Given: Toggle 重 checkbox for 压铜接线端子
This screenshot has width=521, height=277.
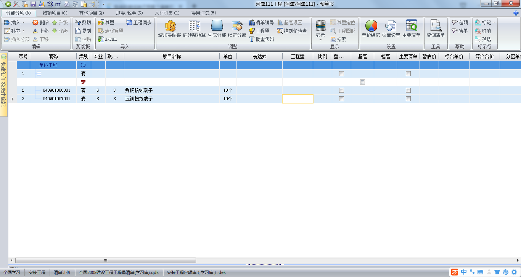Looking at the screenshot, I should point(341,99).
